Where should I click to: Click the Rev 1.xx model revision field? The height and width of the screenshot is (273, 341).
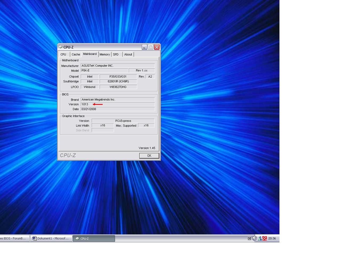pos(142,70)
